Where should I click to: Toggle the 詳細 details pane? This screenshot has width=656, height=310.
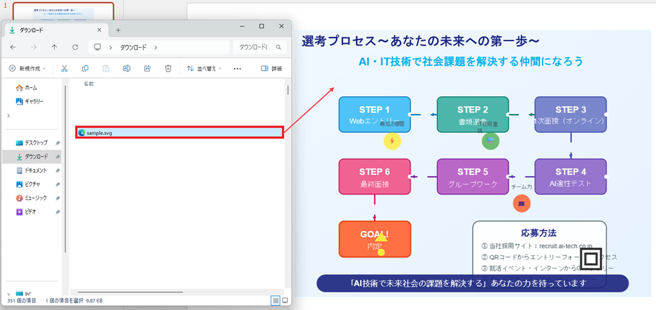271,69
